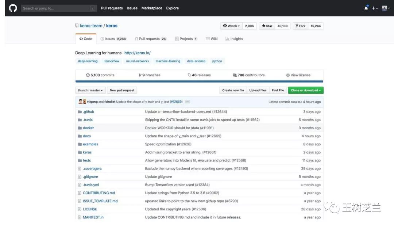Screen dimensions: 394x225
Task: Open ttigong author profile link
Action: pos(92,102)
